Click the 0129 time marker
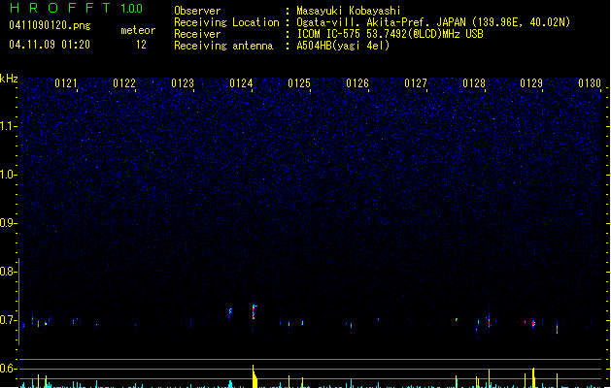 coord(531,83)
